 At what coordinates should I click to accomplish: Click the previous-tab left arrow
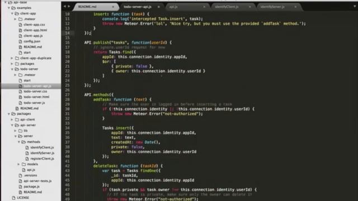[x=65, y=6]
